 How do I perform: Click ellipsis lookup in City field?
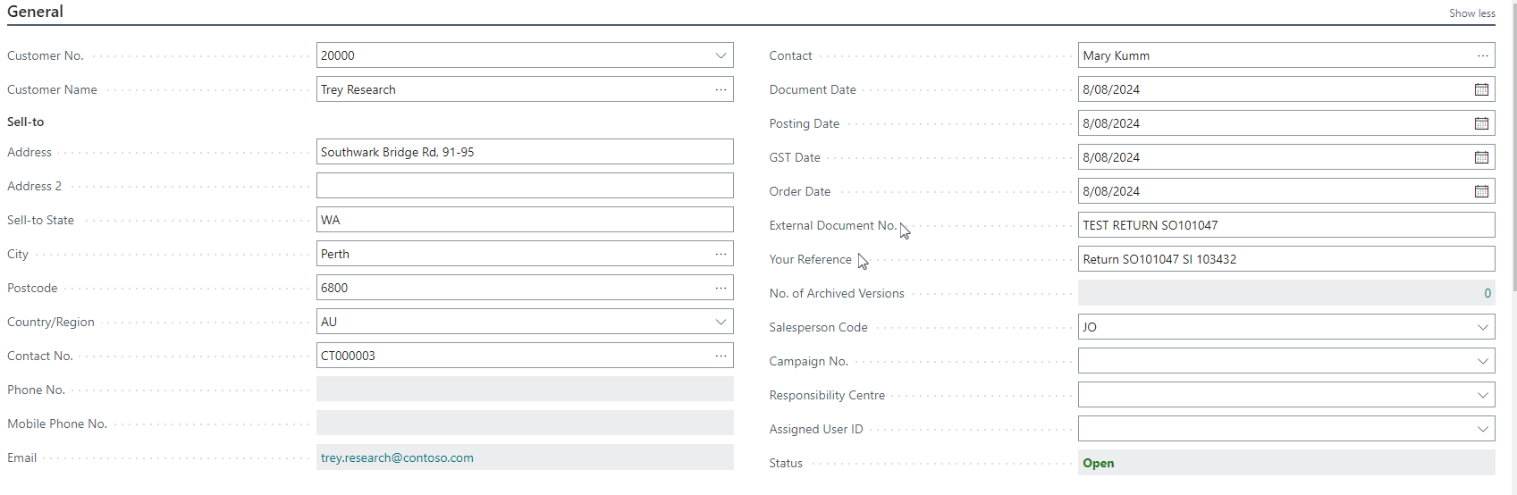coord(721,254)
